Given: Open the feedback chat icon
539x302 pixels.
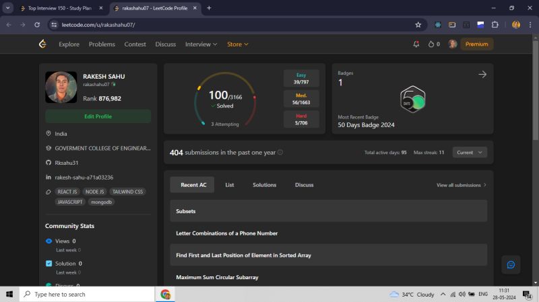Looking at the screenshot, I should point(511,264).
